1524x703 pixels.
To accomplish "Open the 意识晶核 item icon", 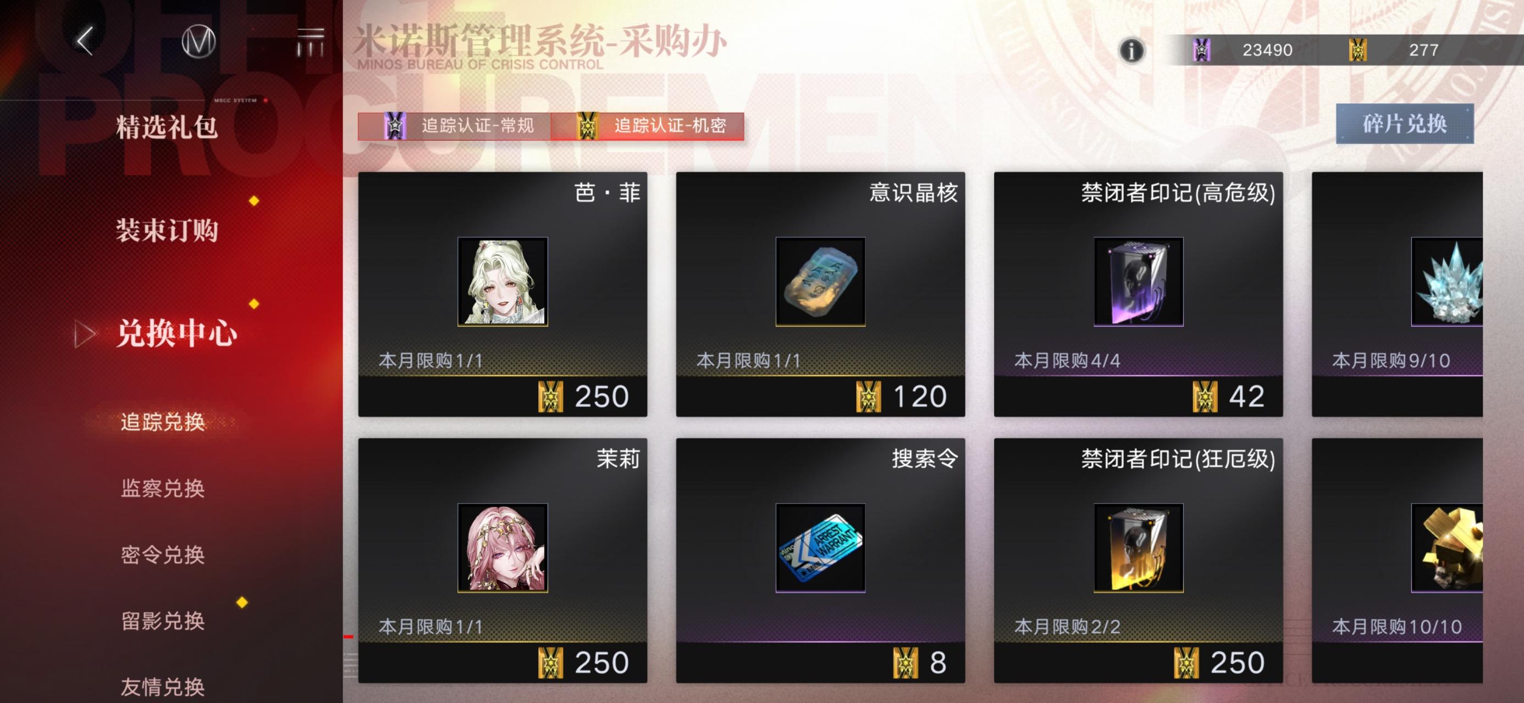I will [x=820, y=281].
